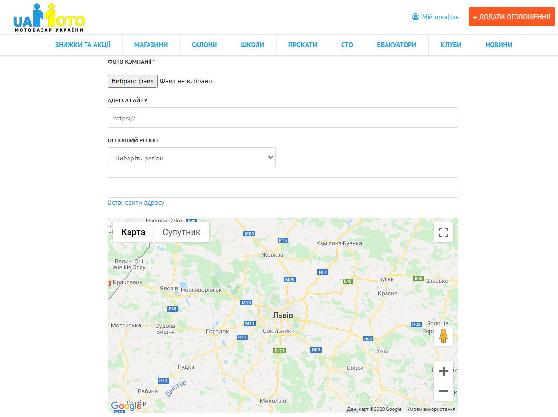Open Евакуатори menu item
The image size is (558, 417).
pos(396,45)
